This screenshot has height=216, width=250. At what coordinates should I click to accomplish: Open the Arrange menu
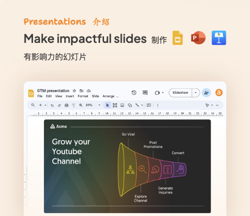click(x=108, y=96)
